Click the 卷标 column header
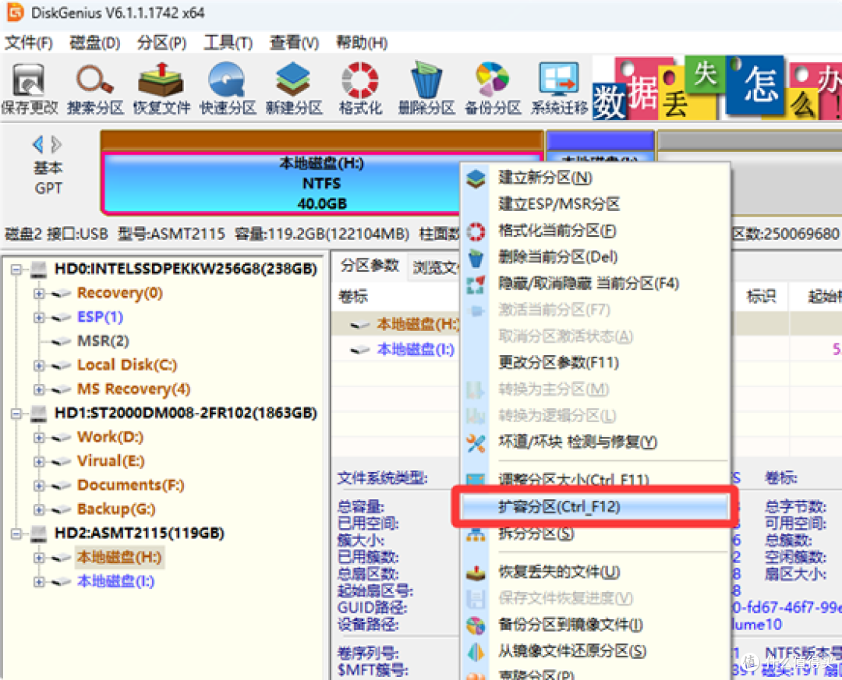The width and height of the screenshot is (842, 680). pos(353,296)
